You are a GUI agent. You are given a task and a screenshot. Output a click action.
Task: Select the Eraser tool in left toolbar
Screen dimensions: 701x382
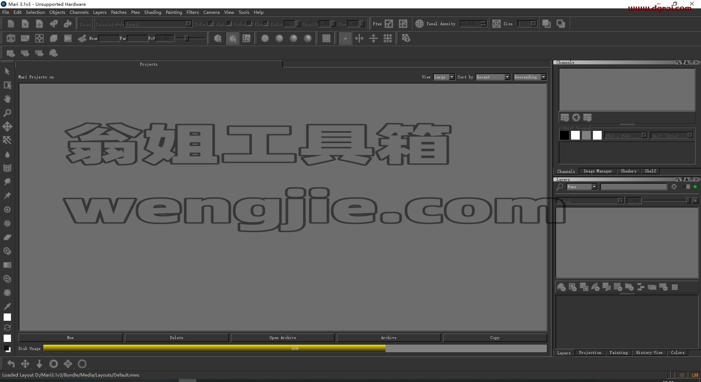[7, 237]
